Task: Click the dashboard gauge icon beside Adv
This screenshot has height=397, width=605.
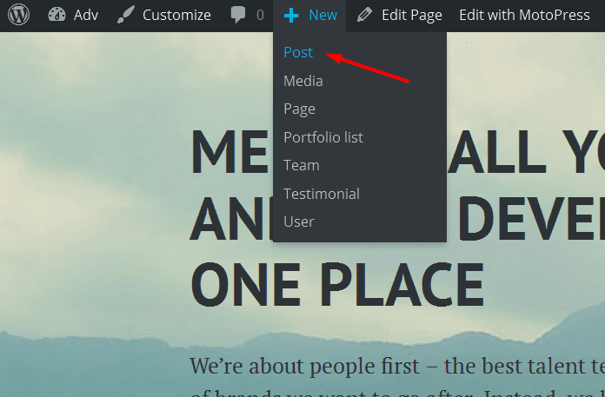Action: point(57,16)
